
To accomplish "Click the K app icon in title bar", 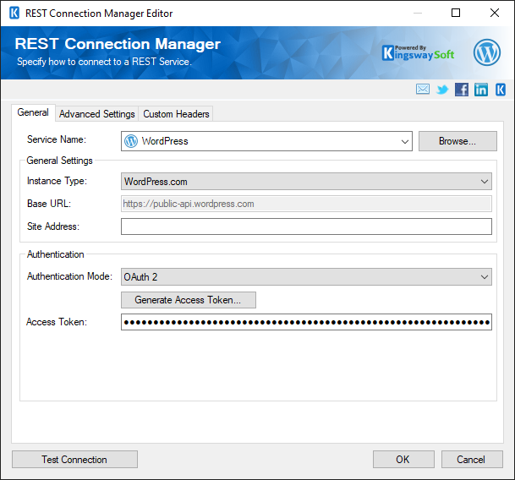I will coord(14,14).
